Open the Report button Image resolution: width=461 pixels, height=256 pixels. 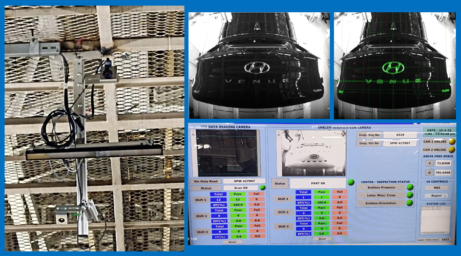pos(437,196)
